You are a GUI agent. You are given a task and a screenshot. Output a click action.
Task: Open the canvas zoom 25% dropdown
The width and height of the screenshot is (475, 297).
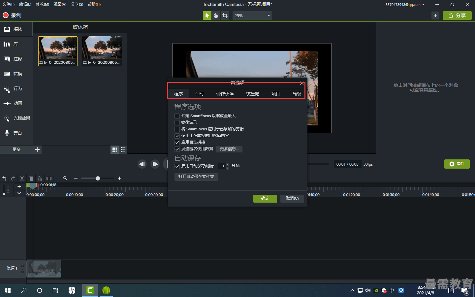(252, 16)
